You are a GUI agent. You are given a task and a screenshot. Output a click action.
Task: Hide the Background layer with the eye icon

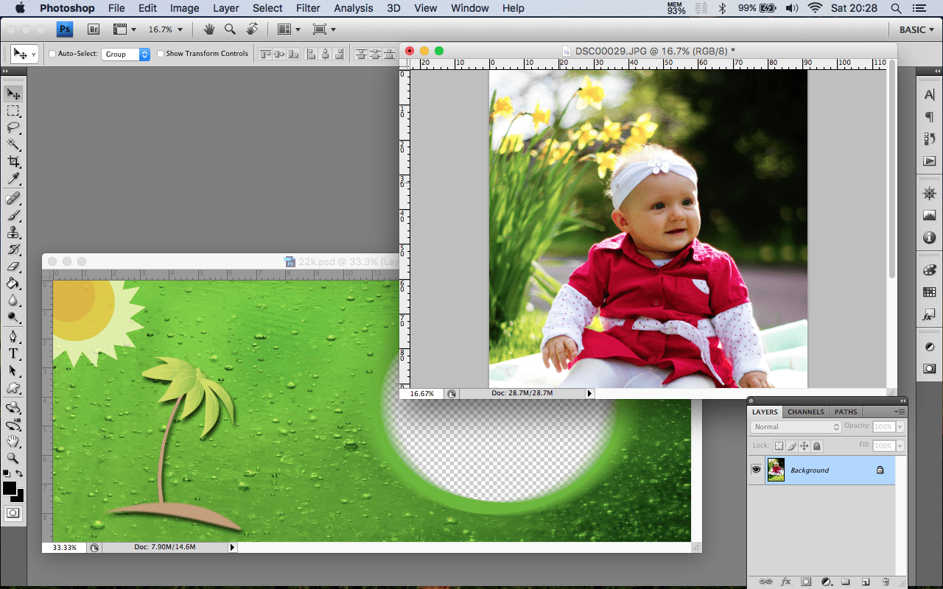[756, 470]
